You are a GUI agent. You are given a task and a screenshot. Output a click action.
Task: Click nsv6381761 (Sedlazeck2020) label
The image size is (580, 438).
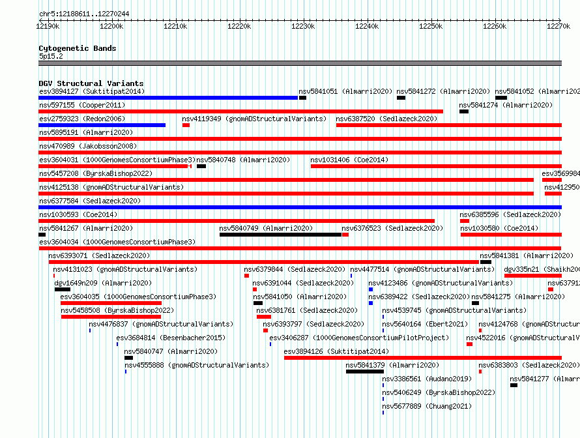coord(307,310)
